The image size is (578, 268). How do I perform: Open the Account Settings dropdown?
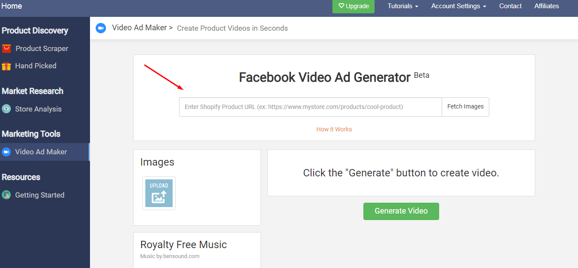[459, 6]
